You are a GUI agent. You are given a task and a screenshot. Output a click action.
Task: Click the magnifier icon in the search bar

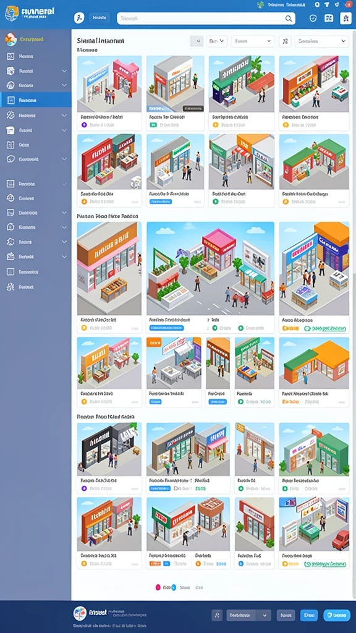pos(289,18)
